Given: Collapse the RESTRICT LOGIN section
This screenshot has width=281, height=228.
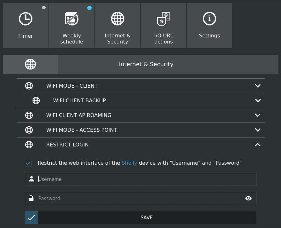Looking at the screenshot, I should 258,145.
